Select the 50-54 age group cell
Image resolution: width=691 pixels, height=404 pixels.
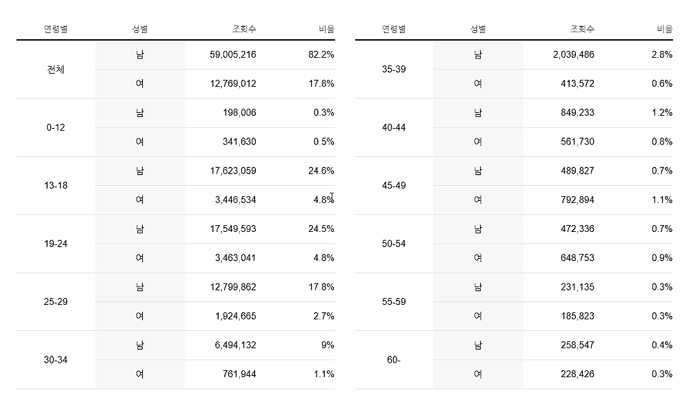coord(394,244)
